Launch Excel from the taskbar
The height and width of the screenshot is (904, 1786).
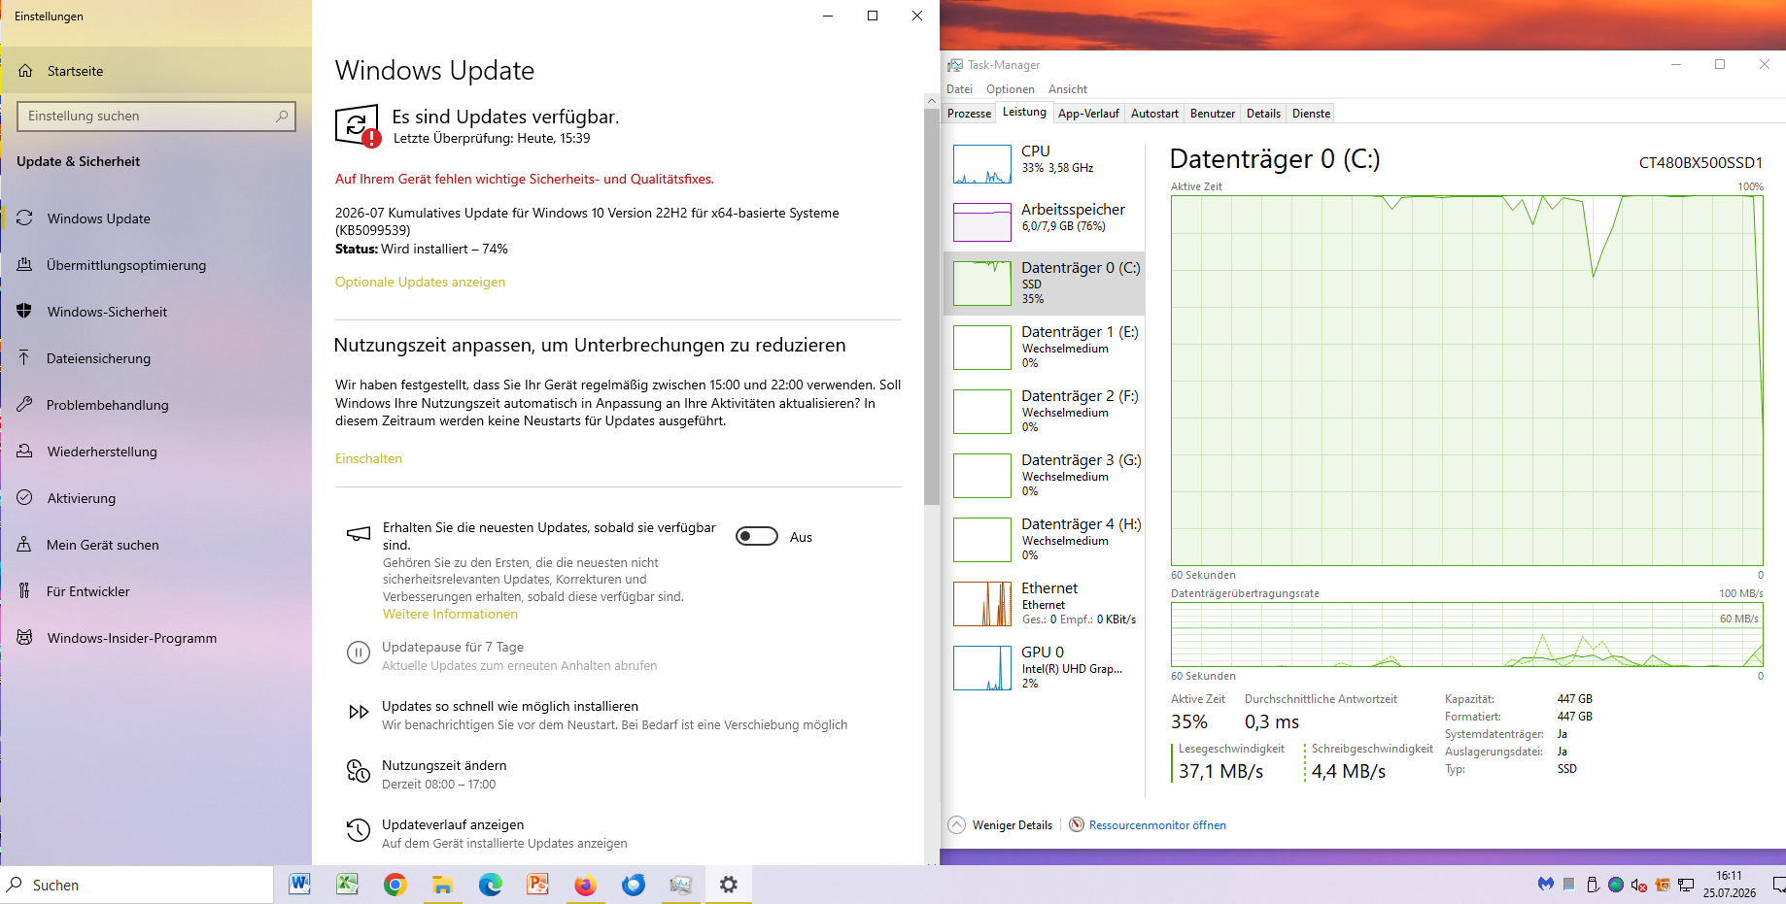click(347, 885)
